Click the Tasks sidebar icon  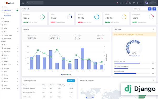tap(2, 32)
